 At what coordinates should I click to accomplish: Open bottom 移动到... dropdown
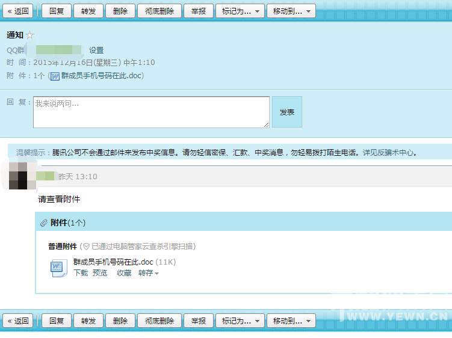(291, 321)
